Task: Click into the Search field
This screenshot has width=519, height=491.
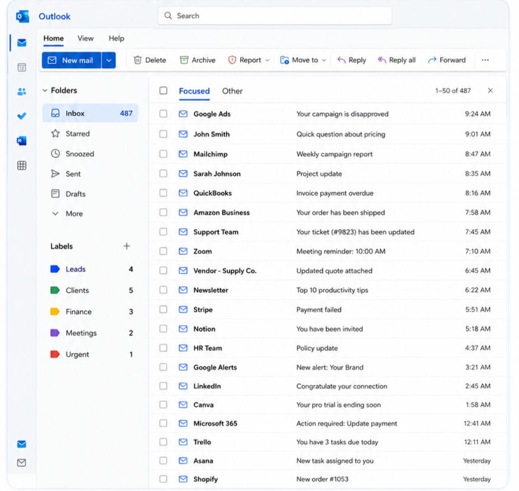Action: click(275, 16)
